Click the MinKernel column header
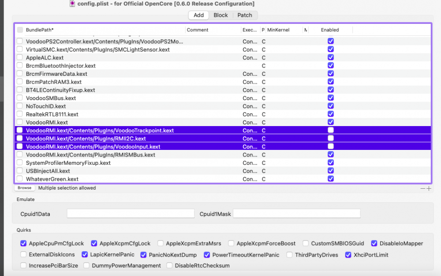The height and width of the screenshot is (276, 441). coord(278,30)
